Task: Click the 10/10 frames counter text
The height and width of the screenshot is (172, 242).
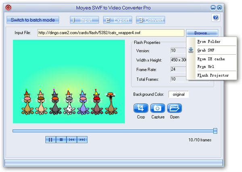Action: click(x=200, y=140)
